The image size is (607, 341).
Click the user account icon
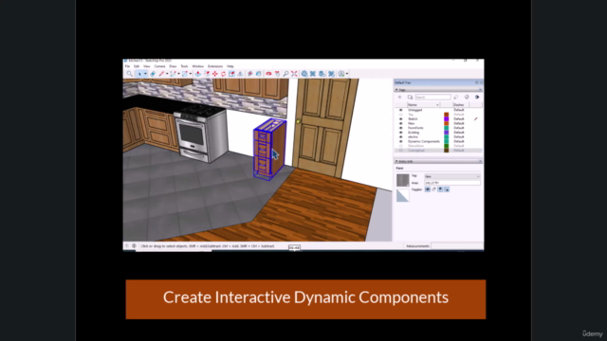coord(341,74)
